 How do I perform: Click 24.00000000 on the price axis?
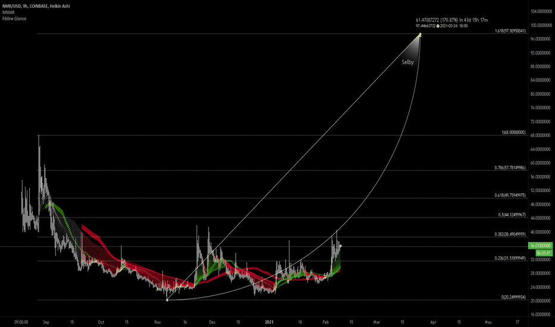(541, 287)
